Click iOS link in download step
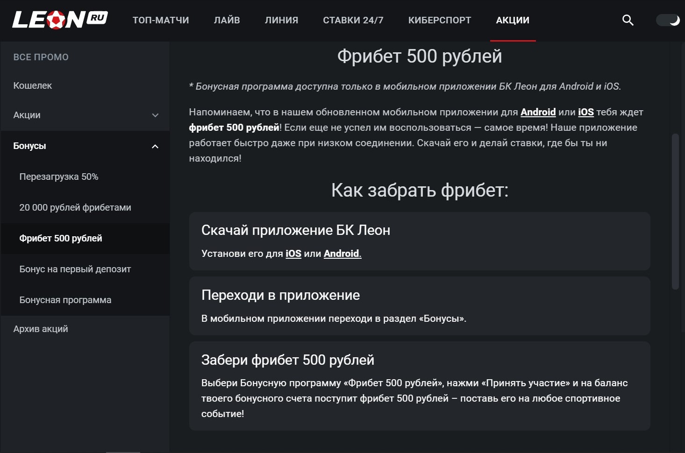Viewport: 685px width, 453px height. point(293,254)
